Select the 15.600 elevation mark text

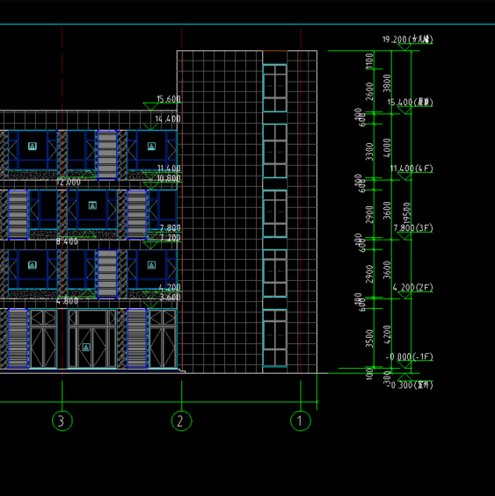click(169, 99)
